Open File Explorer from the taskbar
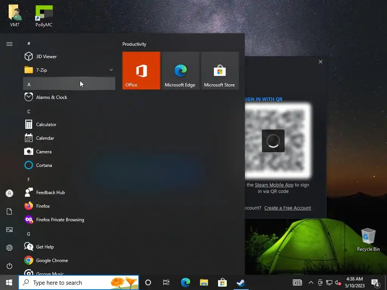This screenshot has width=387, height=290. pos(204,282)
